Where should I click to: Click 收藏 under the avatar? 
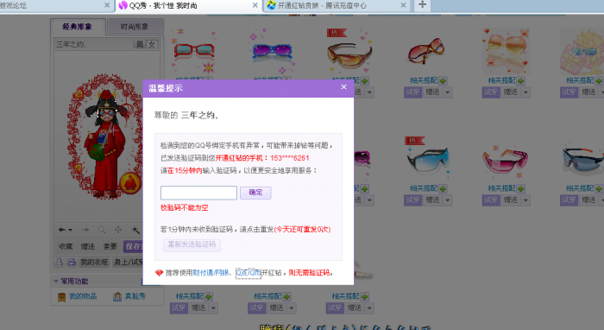pos(66,246)
